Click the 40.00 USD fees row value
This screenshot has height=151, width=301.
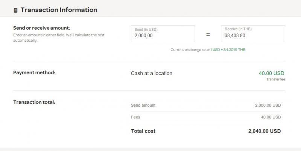271,117
